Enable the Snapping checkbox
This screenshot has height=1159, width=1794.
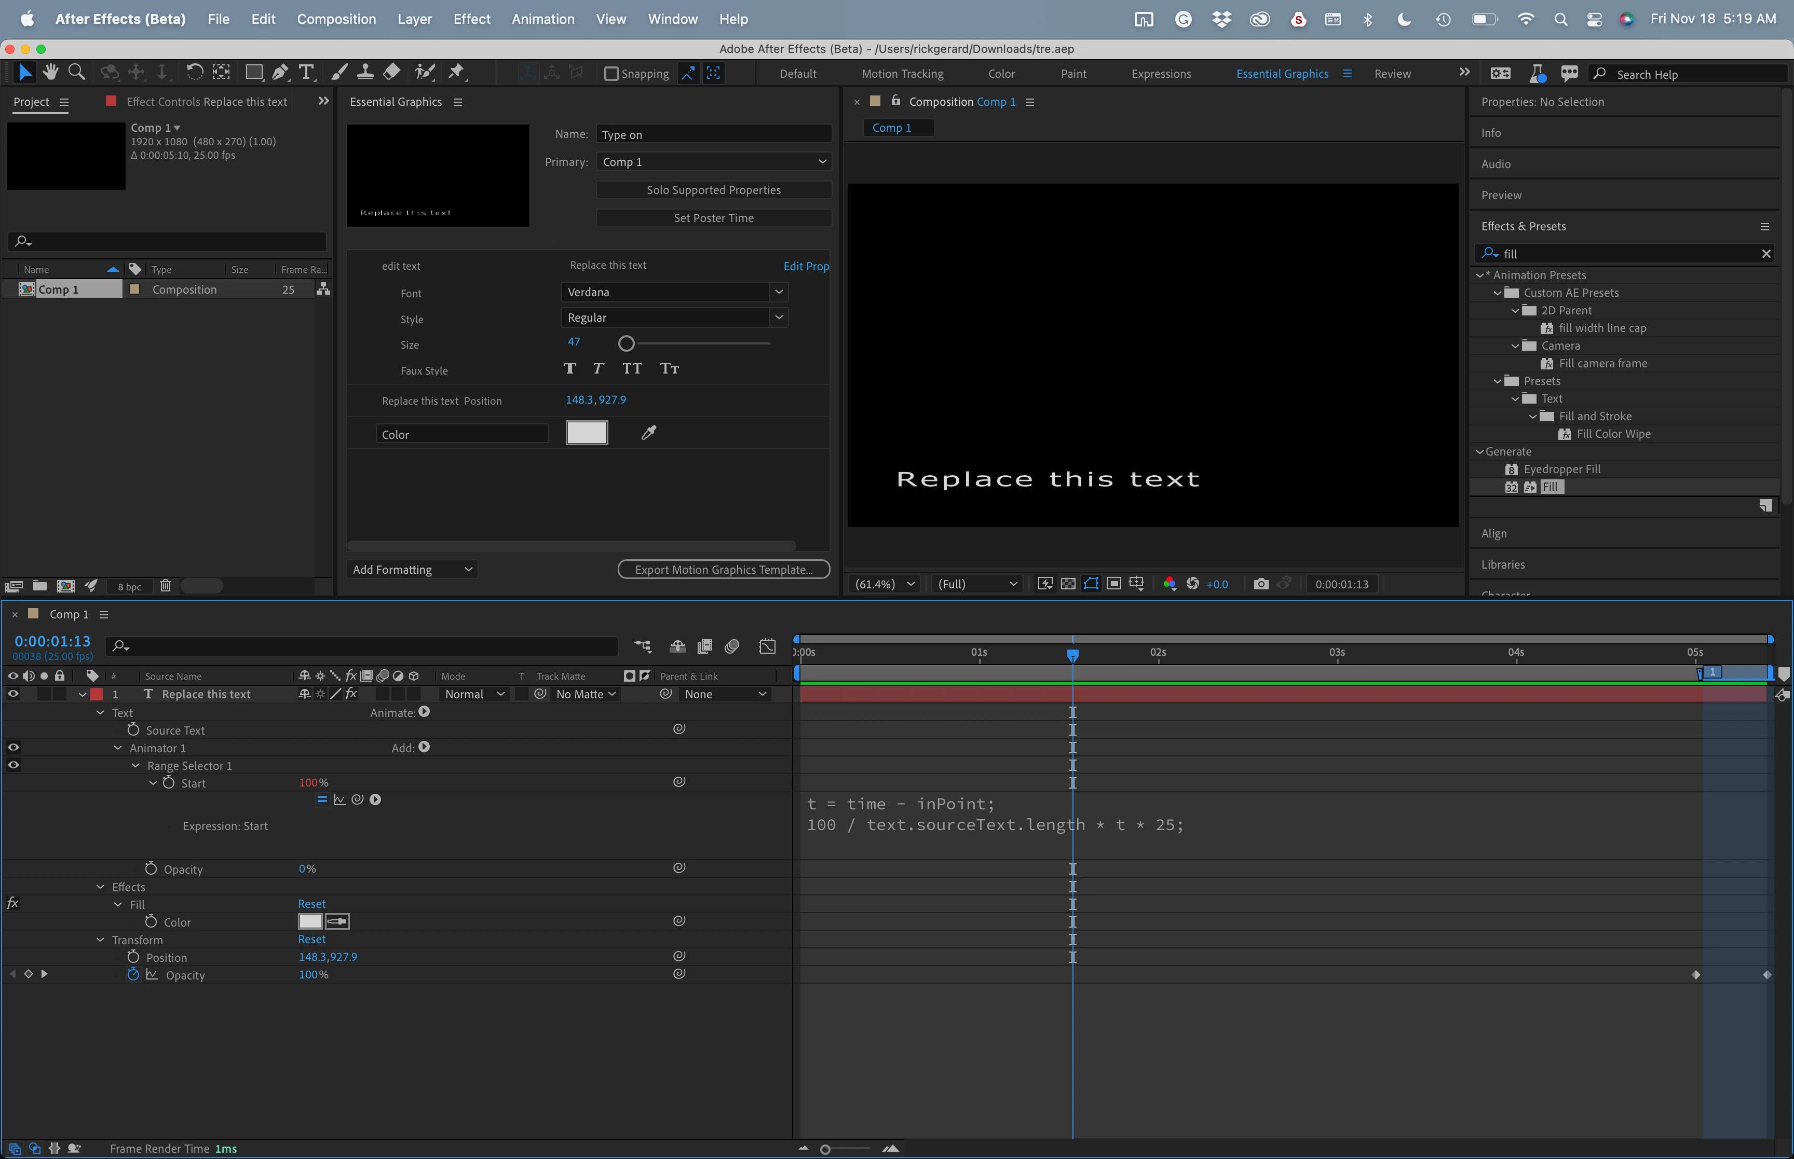[x=611, y=74]
